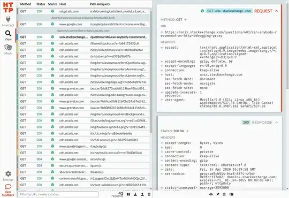Screen dimensions: 289x198
Task: Open the Settings page
Action: point(8,176)
